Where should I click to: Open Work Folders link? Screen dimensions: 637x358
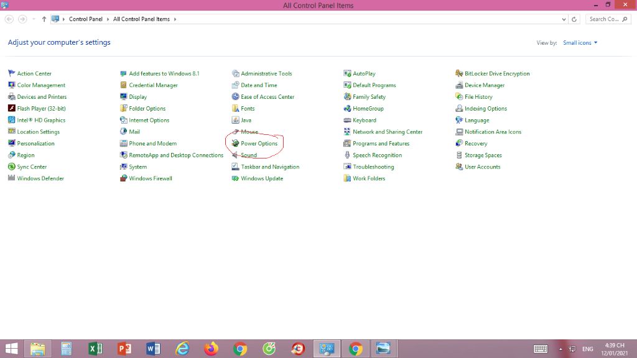point(369,178)
